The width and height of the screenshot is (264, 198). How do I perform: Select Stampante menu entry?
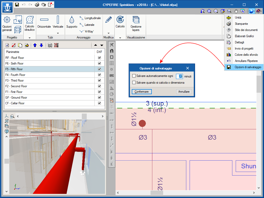pyautogui.click(x=244, y=24)
